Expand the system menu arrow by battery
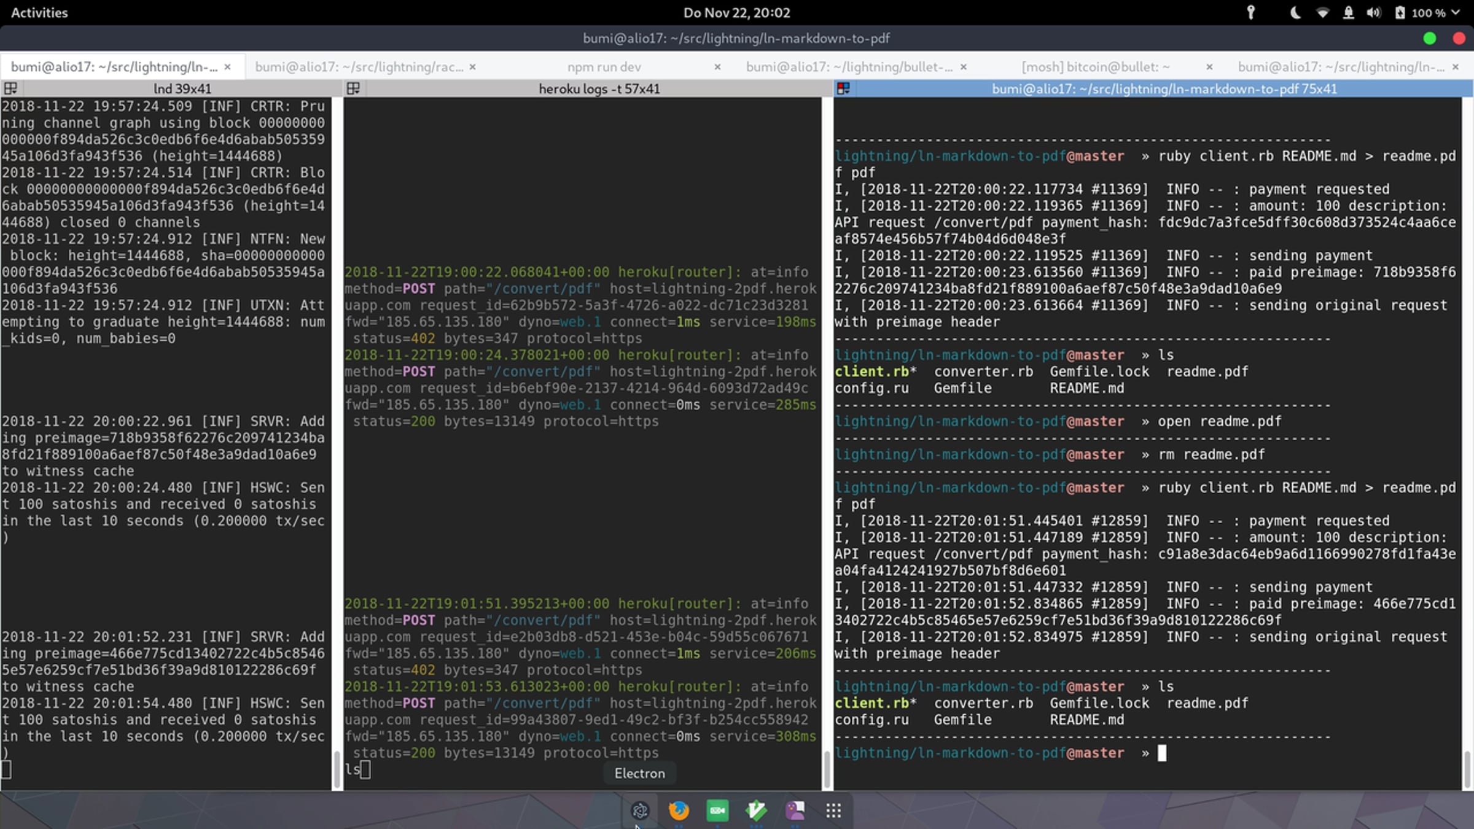Image resolution: width=1474 pixels, height=829 pixels. pos(1456,13)
